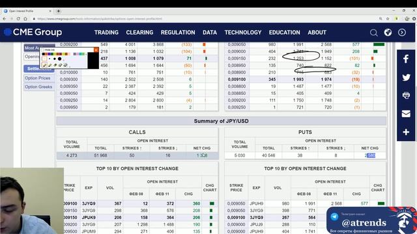Click the globe language icon

(x=388, y=32)
